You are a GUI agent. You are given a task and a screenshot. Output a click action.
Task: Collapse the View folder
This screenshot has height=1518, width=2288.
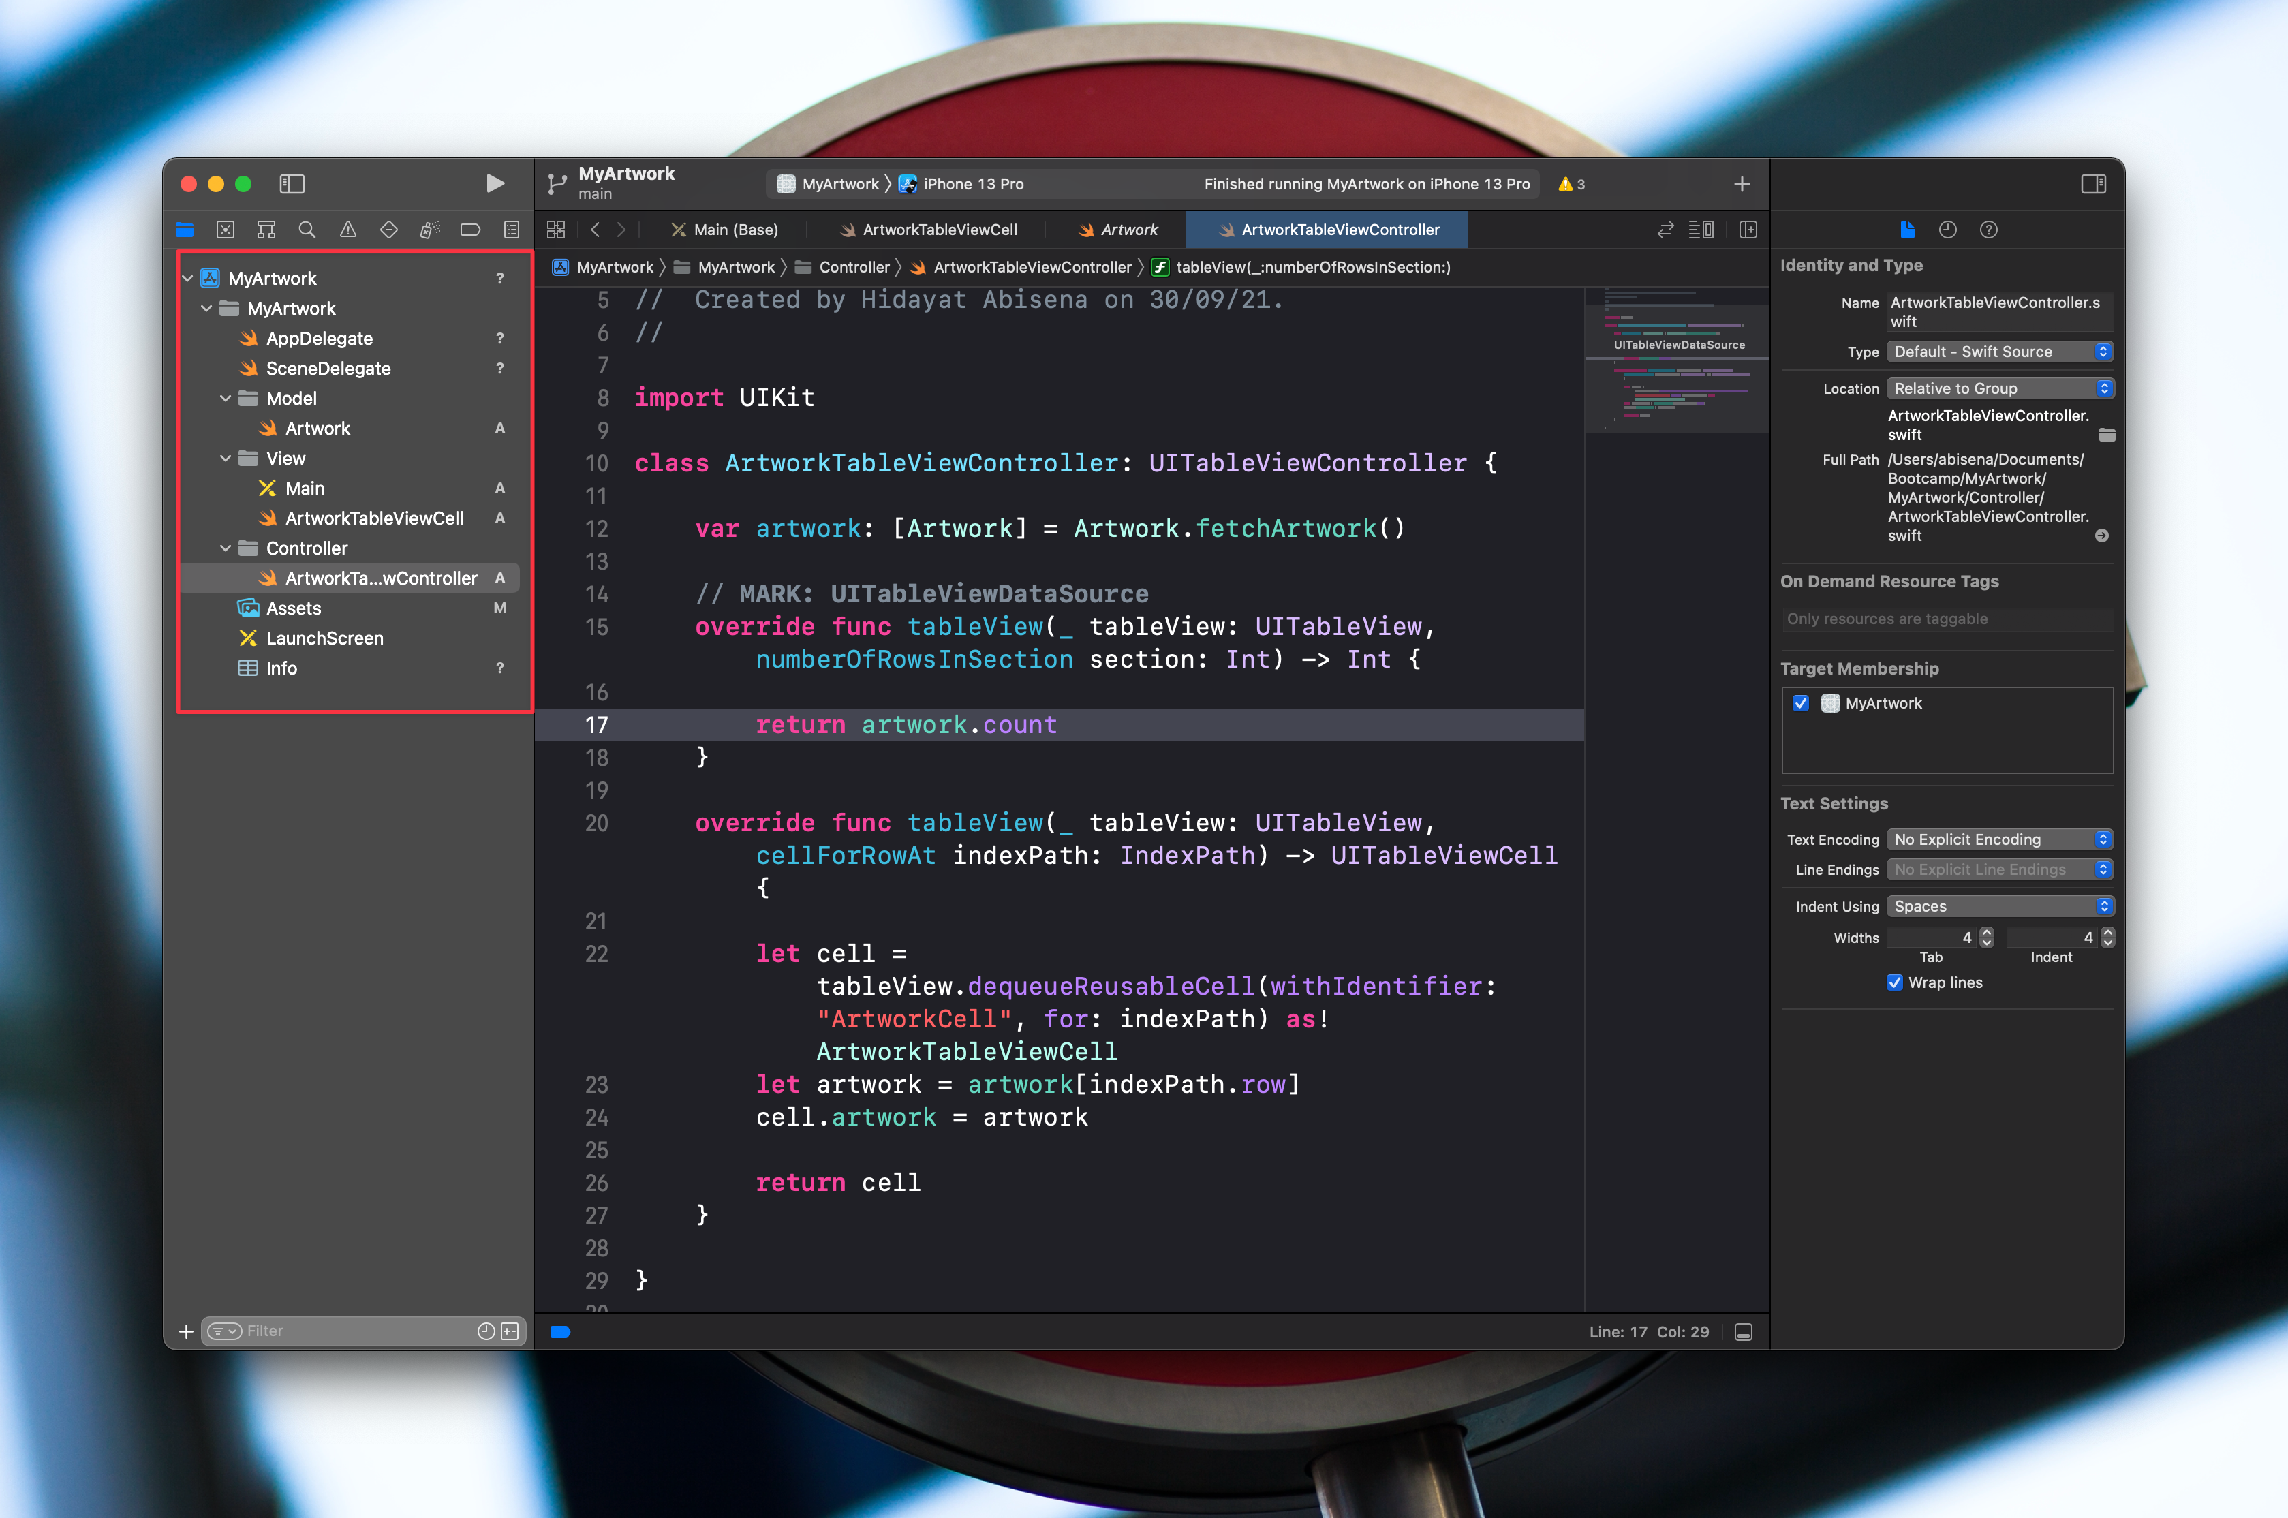226,459
